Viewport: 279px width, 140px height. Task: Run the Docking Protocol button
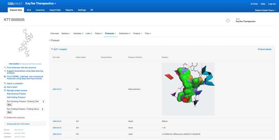[x=9, y=105]
